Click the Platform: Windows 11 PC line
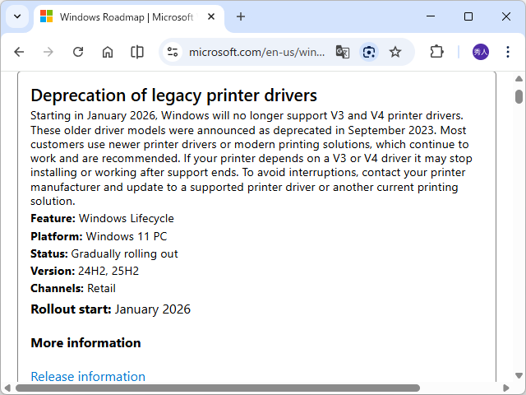Screen dimensions: 526x395 point(99,236)
